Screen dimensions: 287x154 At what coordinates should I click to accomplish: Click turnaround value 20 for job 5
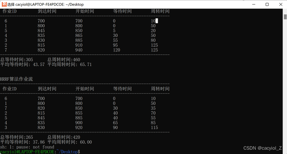(x=153, y=31)
